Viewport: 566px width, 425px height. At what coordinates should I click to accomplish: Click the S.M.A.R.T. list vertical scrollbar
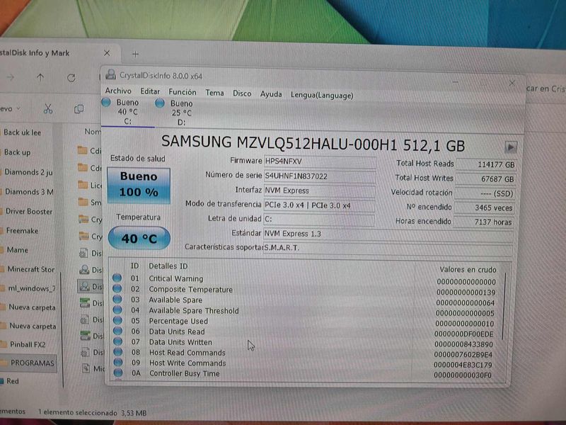pos(504,307)
